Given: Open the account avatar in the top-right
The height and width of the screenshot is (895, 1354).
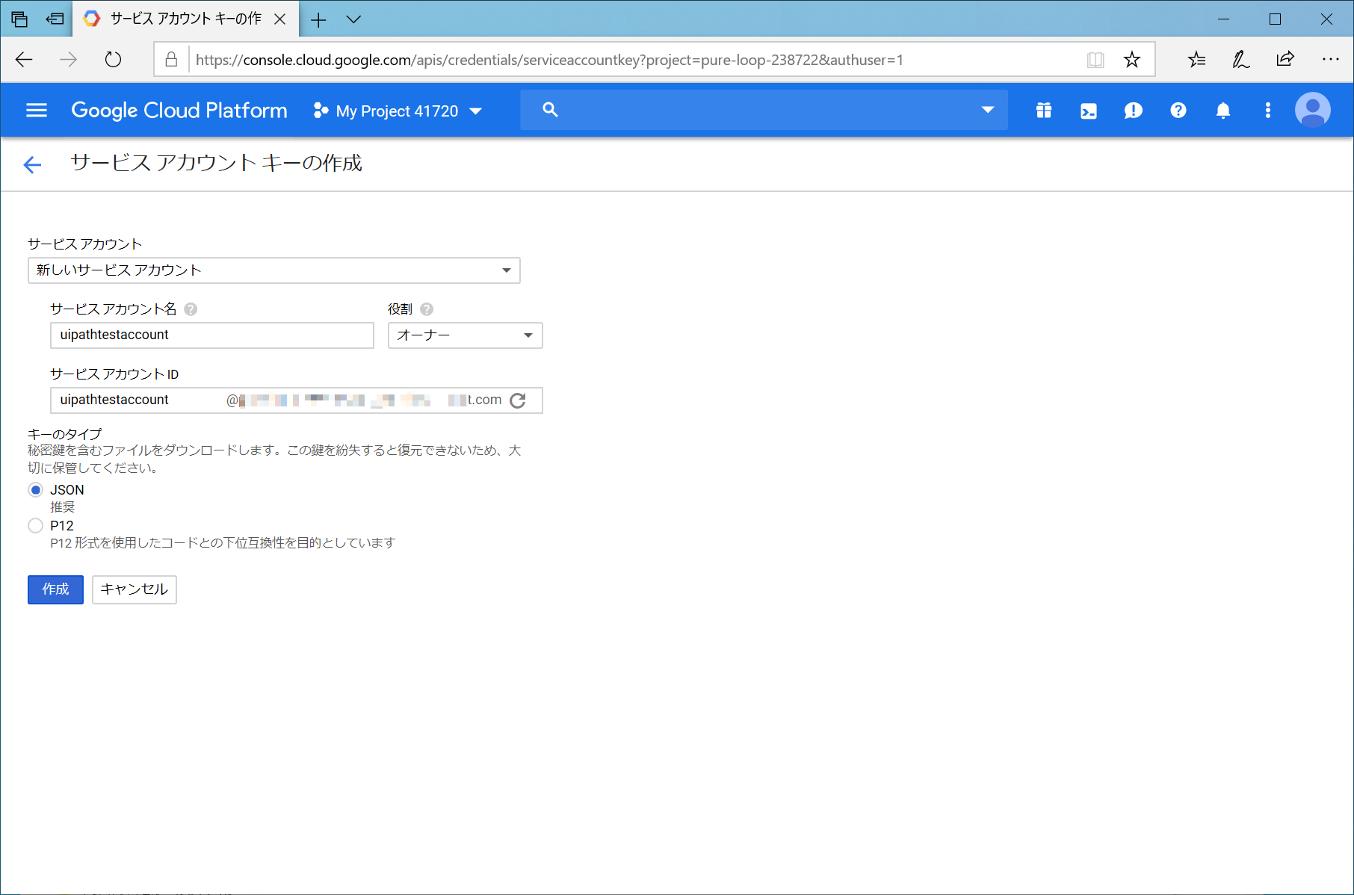Looking at the screenshot, I should coord(1313,110).
